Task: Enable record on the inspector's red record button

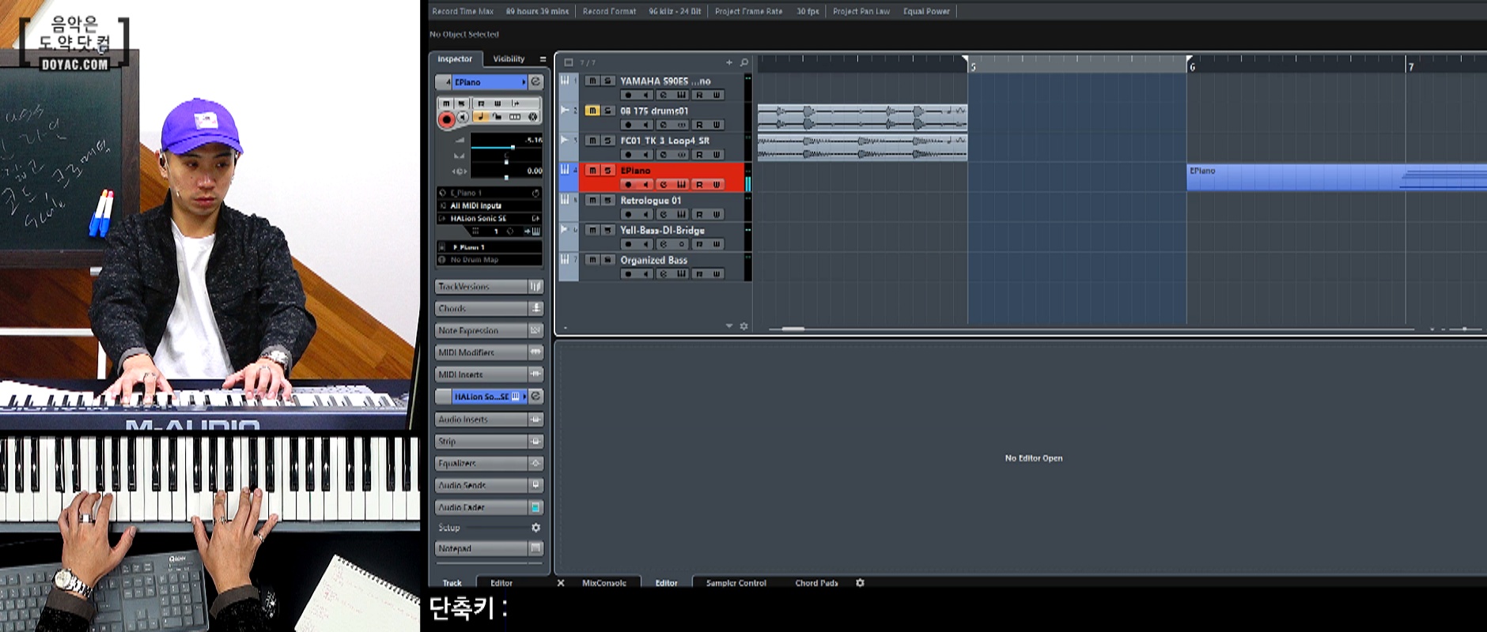Action: (x=446, y=119)
